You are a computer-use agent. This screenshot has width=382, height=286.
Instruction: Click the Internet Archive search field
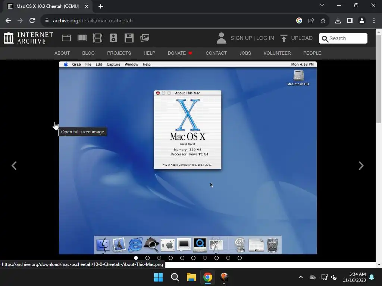tap(343, 38)
